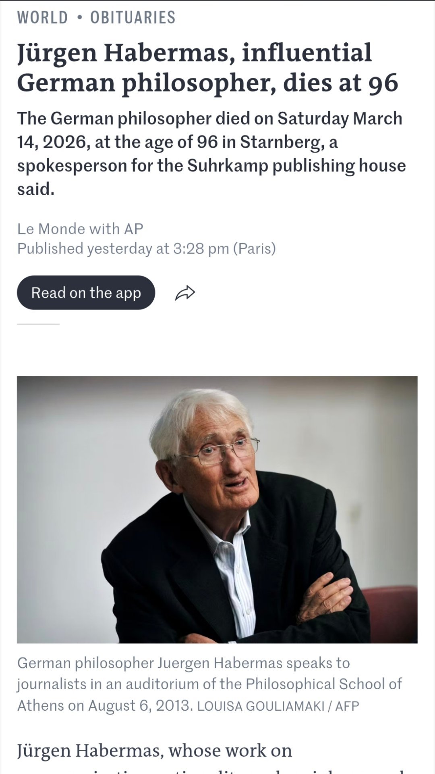Tap the share arrow icon
Viewport: 435px width, 774px height.
(185, 293)
